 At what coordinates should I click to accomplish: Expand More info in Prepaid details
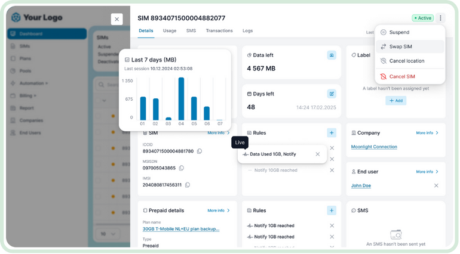(x=218, y=210)
